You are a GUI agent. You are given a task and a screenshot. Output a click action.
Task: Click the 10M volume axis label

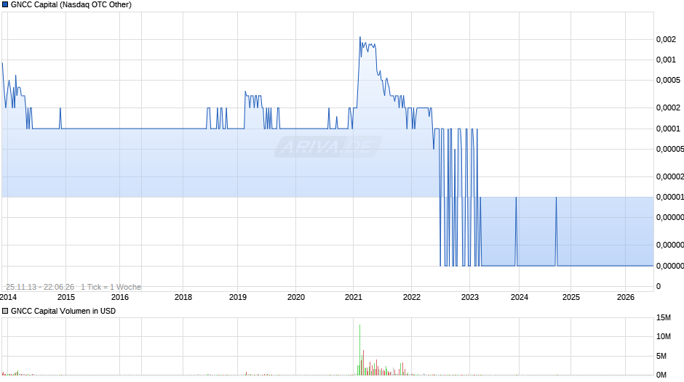(664, 336)
